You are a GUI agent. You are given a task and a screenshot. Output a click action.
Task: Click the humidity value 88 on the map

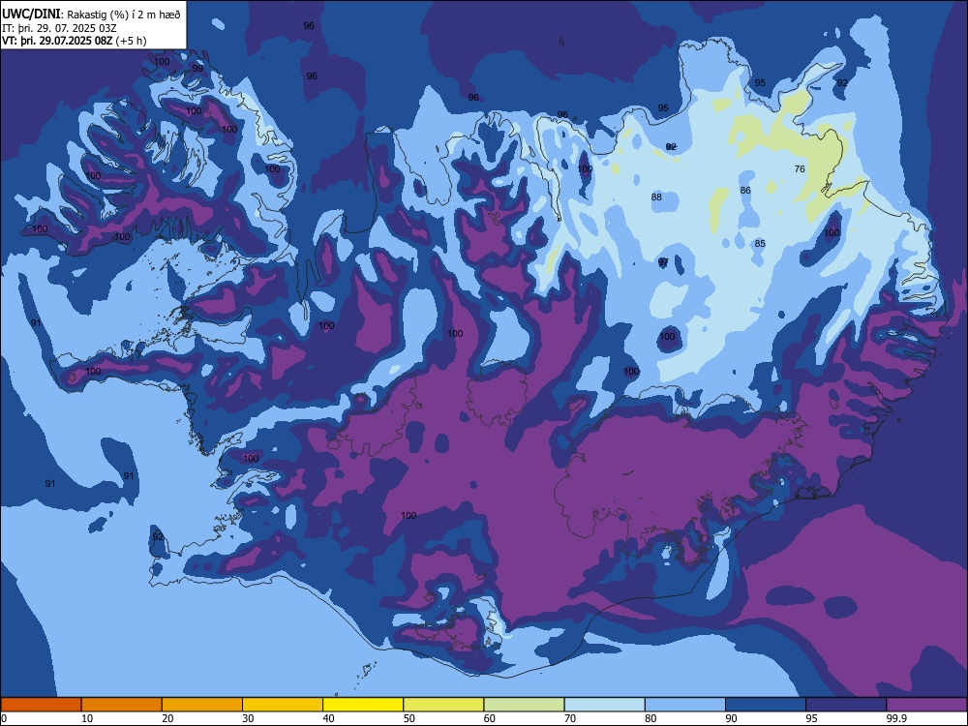(x=656, y=197)
